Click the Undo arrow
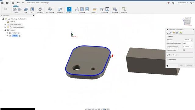Viewport: 195px width, 110px height. point(18,3)
